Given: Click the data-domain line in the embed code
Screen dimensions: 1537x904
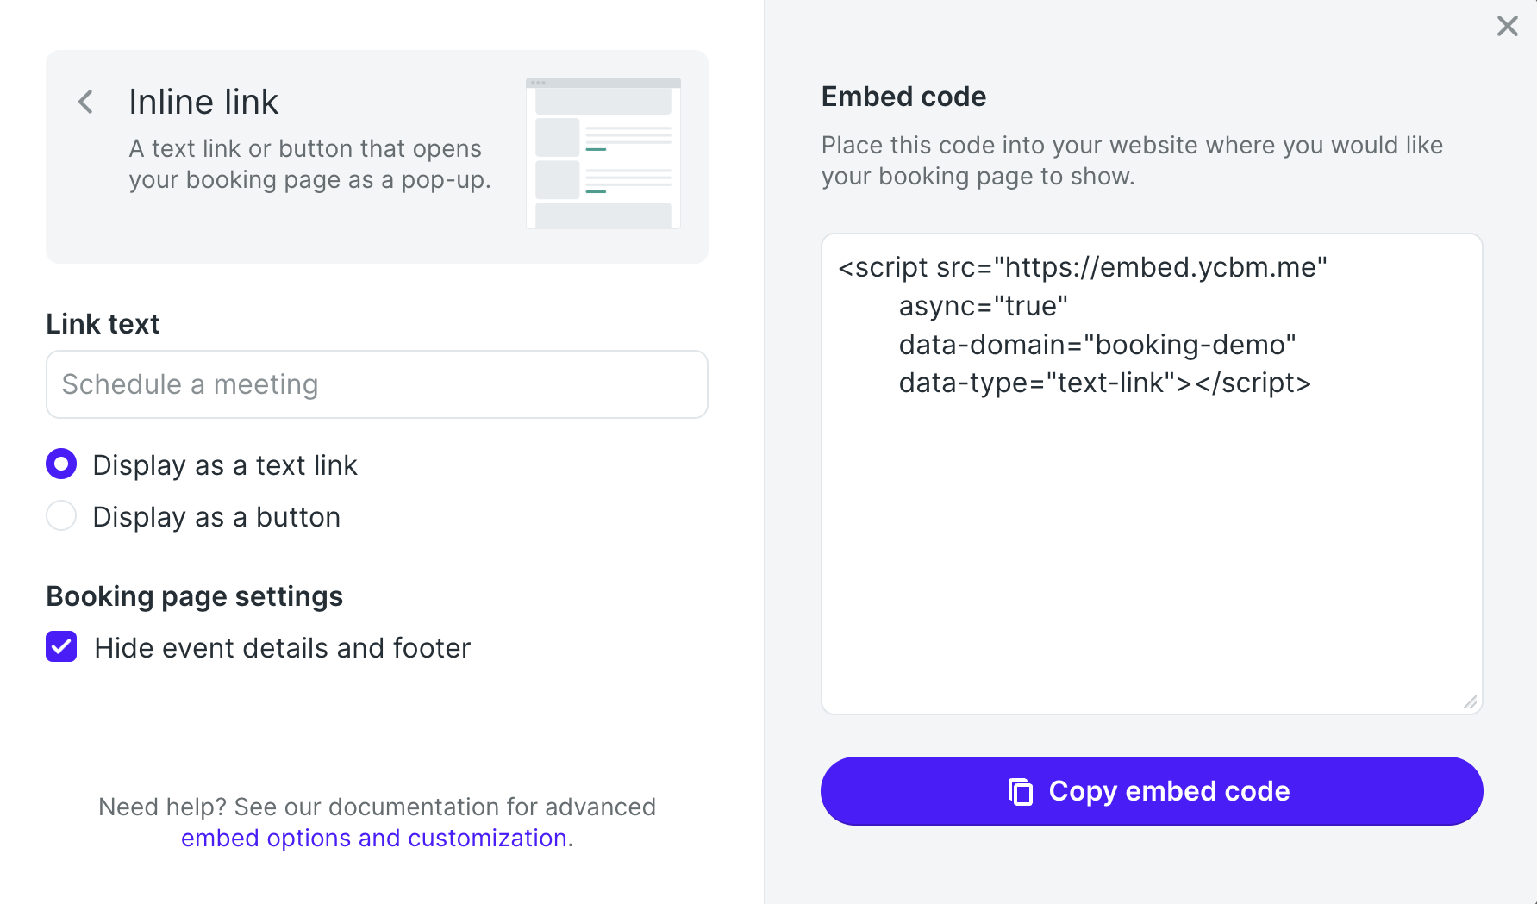Looking at the screenshot, I should [1097, 345].
